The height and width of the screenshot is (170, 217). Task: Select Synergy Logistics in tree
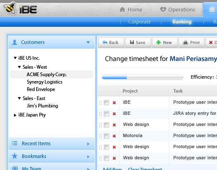tap(44, 82)
